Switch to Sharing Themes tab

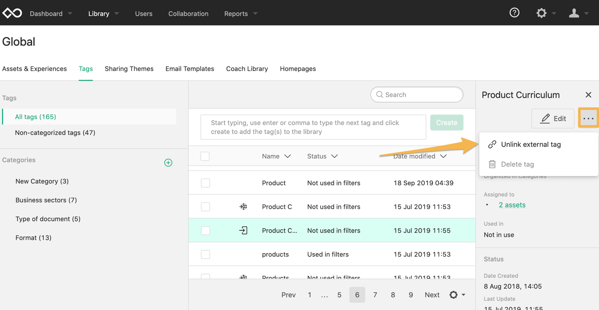click(129, 69)
